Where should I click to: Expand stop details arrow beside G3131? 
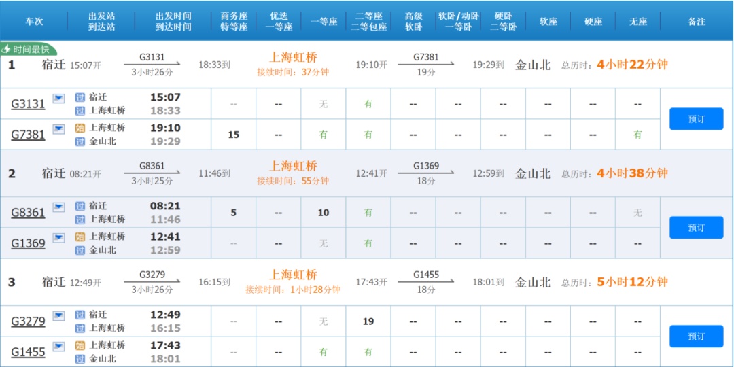tap(59, 99)
